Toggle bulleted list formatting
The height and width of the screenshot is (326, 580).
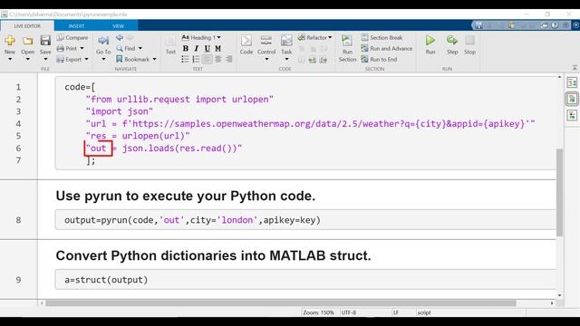click(185, 59)
